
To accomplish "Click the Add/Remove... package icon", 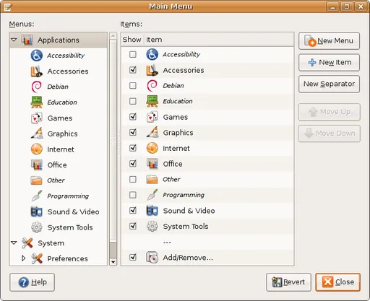I will pyautogui.click(x=152, y=258).
